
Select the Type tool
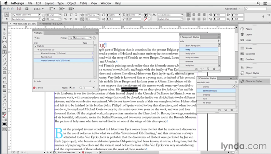coord(5,52)
